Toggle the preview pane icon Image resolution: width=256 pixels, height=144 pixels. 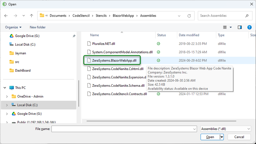point(240,27)
